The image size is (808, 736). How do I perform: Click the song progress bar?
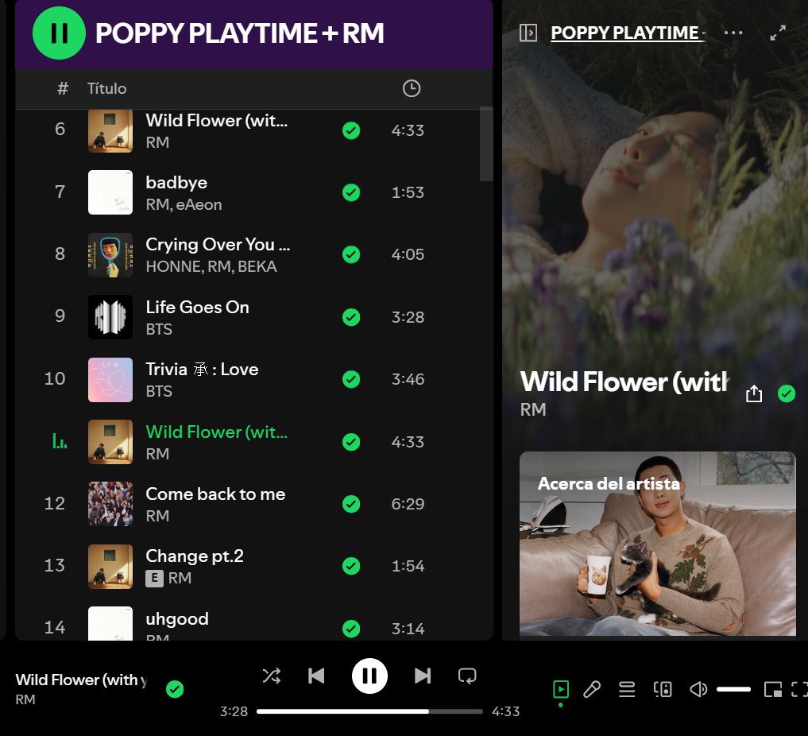click(369, 711)
